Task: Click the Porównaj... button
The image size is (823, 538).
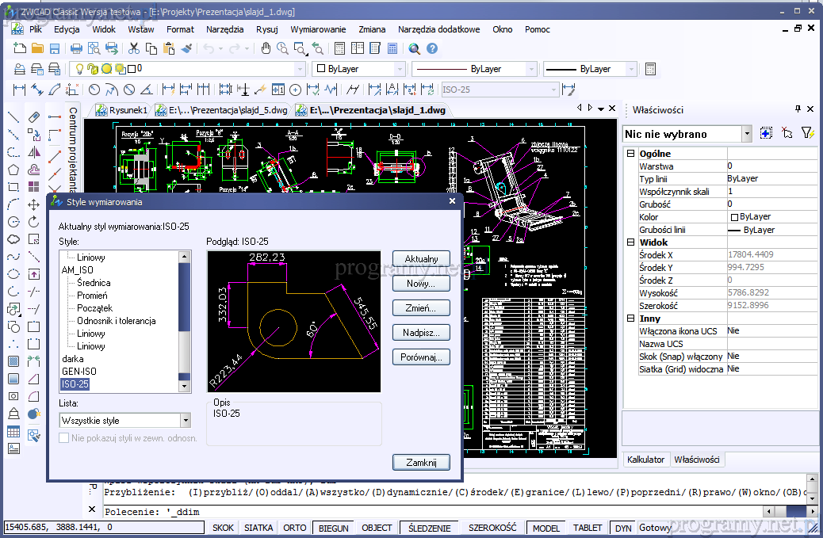Action: point(421,357)
